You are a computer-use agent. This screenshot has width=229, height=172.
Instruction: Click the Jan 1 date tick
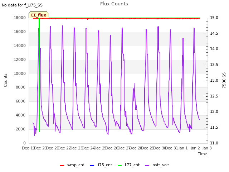(183, 148)
